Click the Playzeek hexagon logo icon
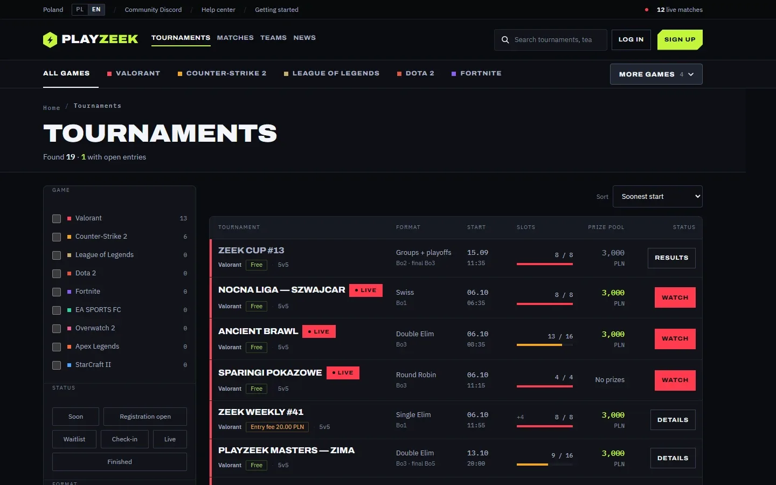Viewport: 776px width, 485px height. pos(50,39)
